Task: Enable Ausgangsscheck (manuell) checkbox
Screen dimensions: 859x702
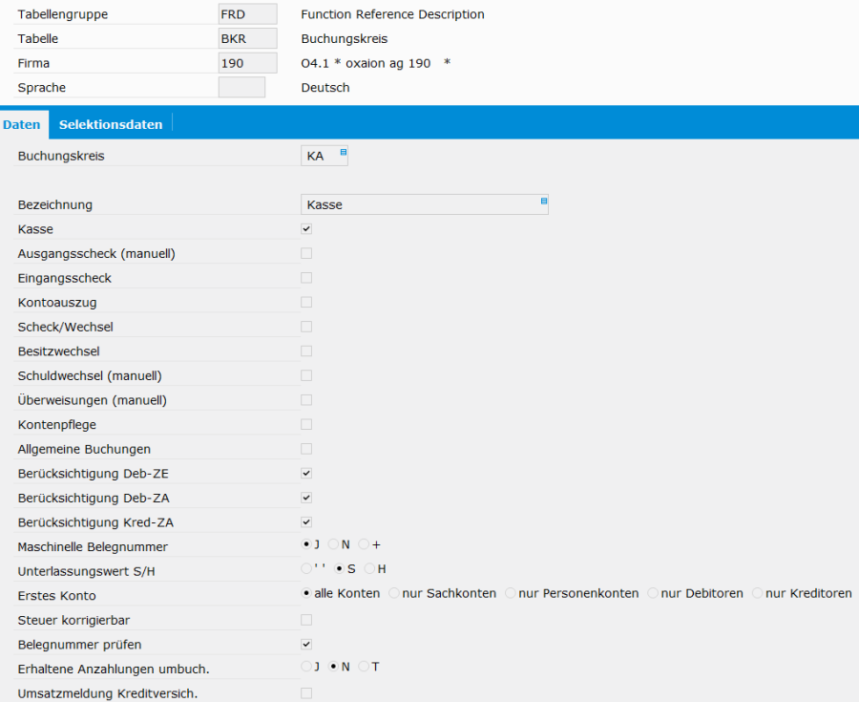Action: pyautogui.click(x=306, y=253)
